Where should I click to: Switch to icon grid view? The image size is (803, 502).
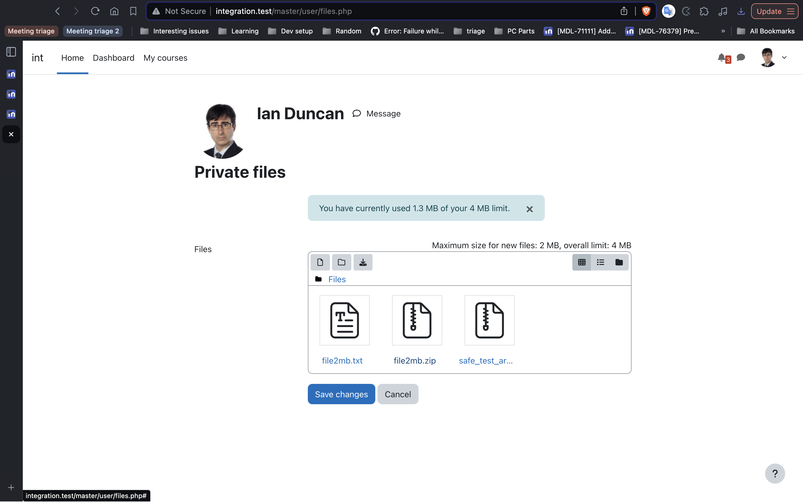coord(581,262)
